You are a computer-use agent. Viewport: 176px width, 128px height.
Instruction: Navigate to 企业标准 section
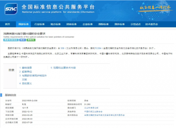[88, 24]
